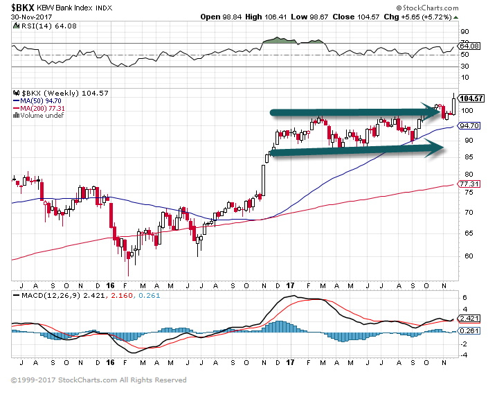Click the black MACD line swatch in legend
Image resolution: width=497 pixels, height=399 pixels.
point(16,296)
